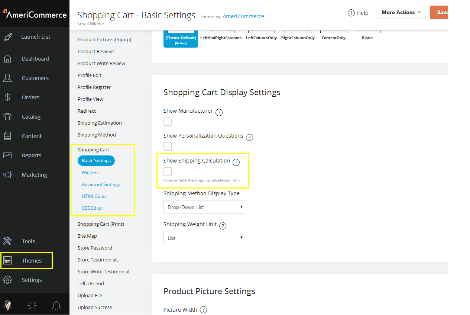Select the Dashboard home icon
This screenshot has width=470, height=315.
coord(8,58)
